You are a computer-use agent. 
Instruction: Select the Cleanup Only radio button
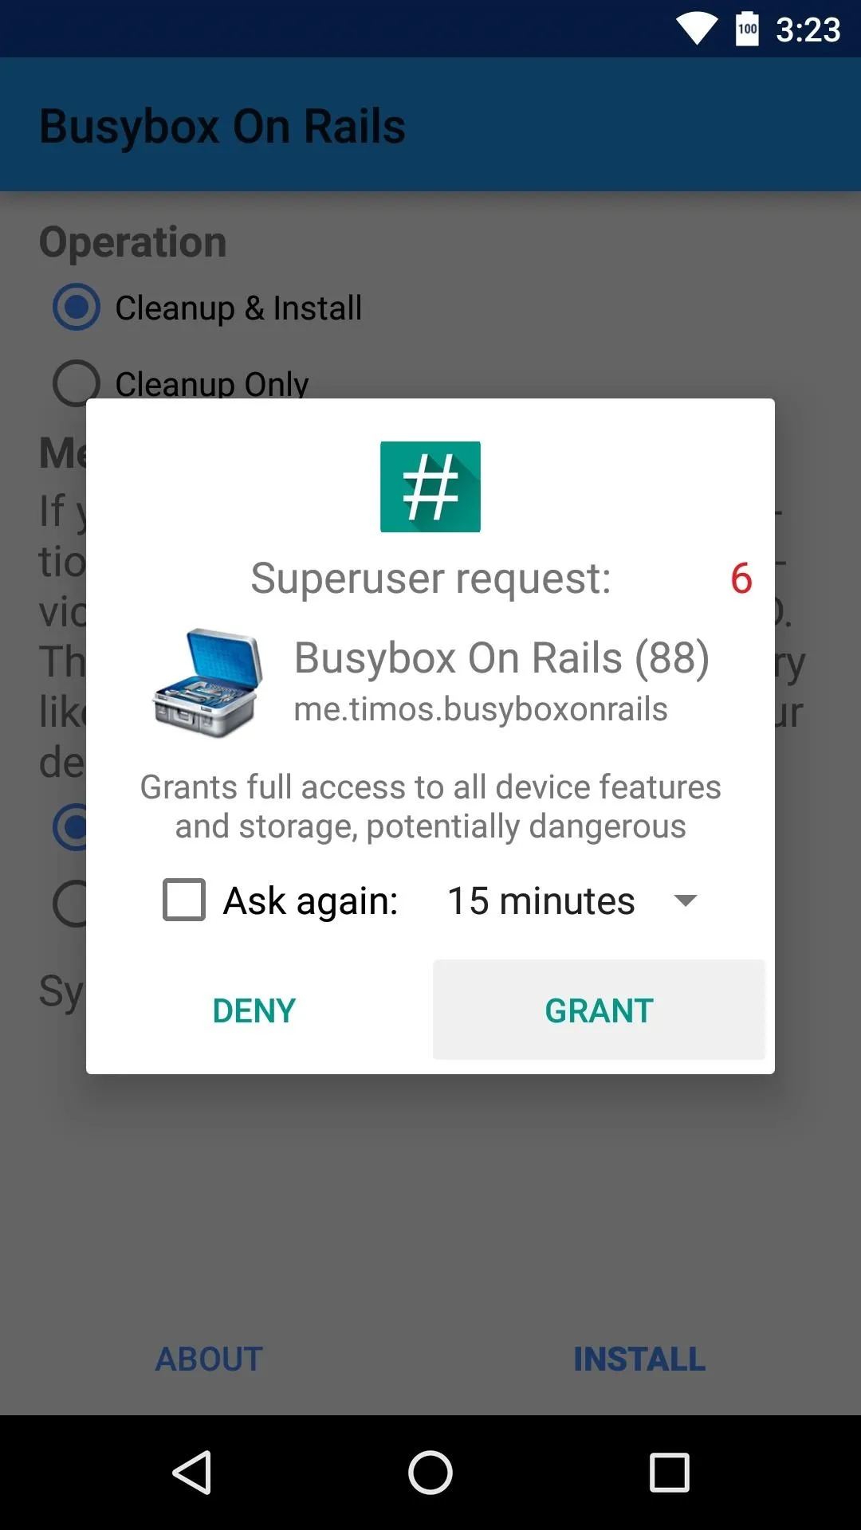[x=77, y=383]
